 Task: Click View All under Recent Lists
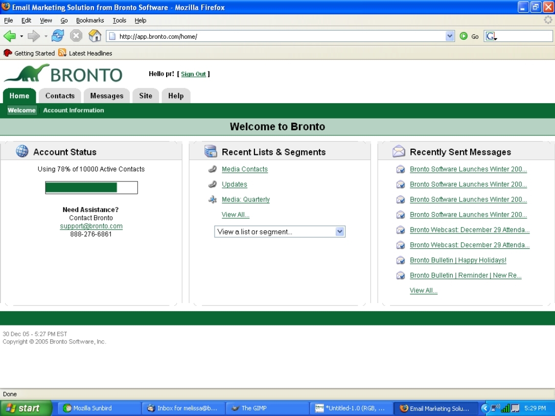[x=236, y=215]
